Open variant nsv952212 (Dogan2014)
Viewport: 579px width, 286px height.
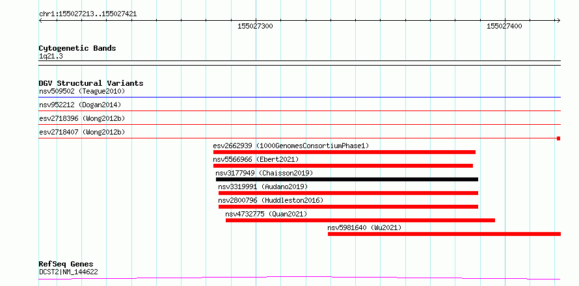[x=80, y=105]
